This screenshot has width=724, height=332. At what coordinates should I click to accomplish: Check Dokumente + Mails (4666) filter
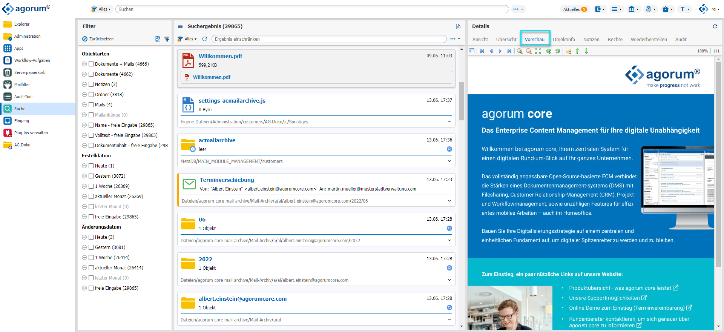[91, 64]
